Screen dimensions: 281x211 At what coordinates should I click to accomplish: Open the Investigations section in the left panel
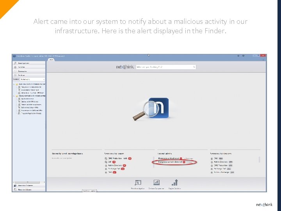[28, 63]
